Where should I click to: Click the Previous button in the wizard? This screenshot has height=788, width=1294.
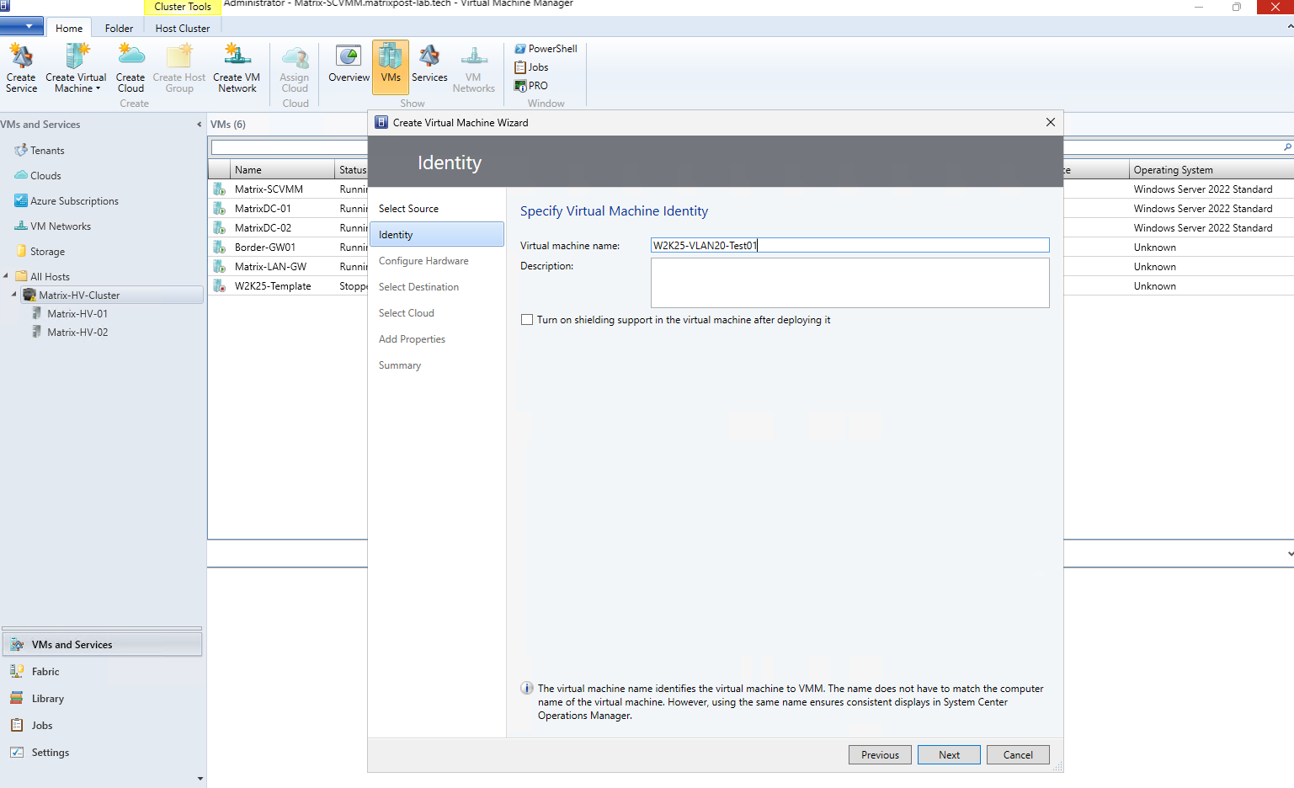point(880,755)
